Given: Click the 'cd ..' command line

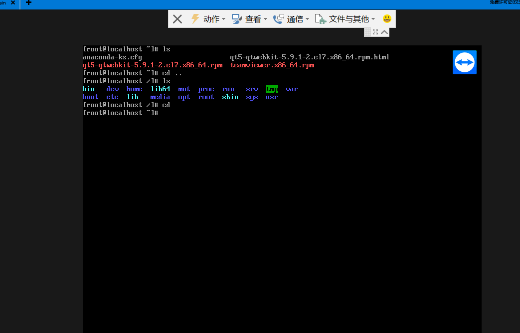Looking at the screenshot, I should click(x=132, y=73).
